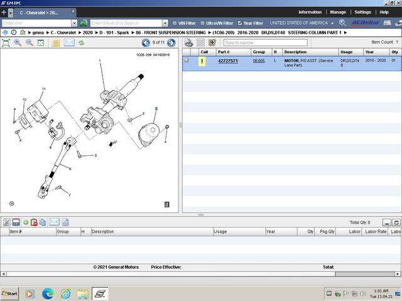This screenshot has width=402, height=301.
Task: Open the Settings menu
Action: [x=362, y=12]
